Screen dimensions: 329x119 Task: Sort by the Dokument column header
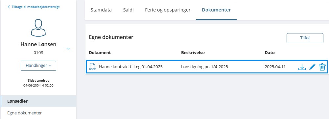(x=100, y=53)
